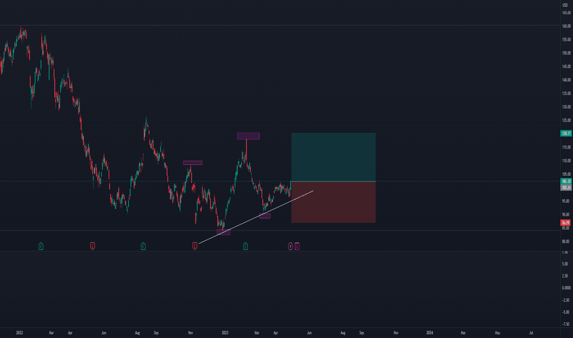Click the -7.50 indicator axis label
Viewport: 573px width, 338px height.
[x=566, y=324]
